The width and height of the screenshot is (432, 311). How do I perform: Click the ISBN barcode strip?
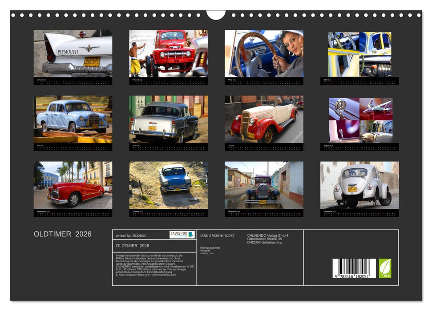[355, 267]
